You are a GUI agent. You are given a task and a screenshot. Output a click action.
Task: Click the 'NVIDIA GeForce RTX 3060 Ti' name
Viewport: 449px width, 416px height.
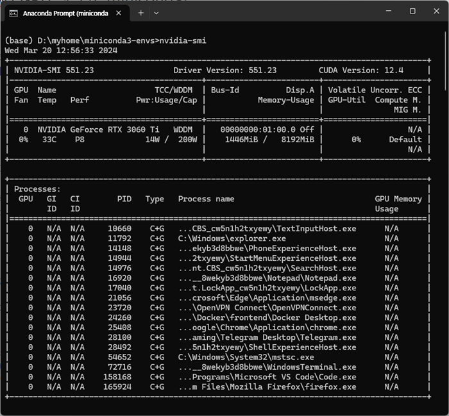point(99,130)
